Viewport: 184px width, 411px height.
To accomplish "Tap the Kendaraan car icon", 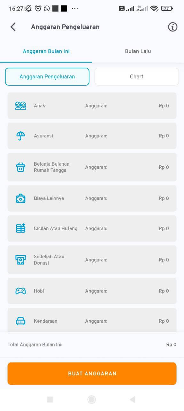I will [20, 321].
